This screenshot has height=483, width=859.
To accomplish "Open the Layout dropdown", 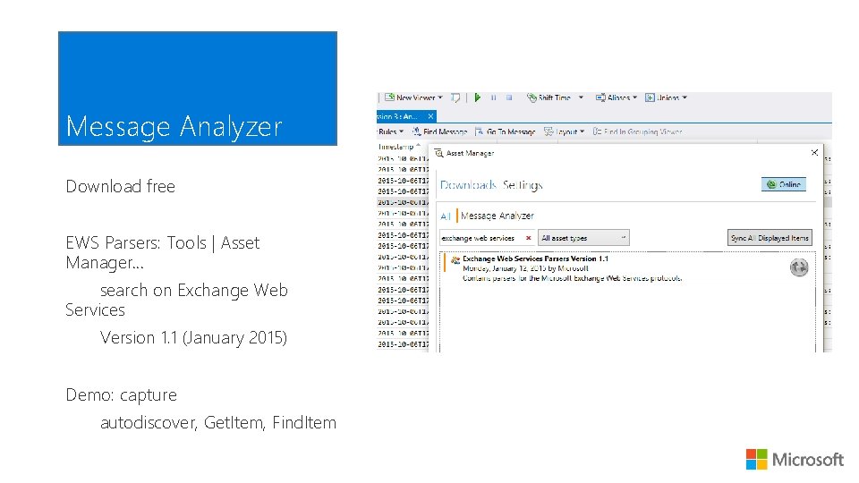I will (565, 131).
